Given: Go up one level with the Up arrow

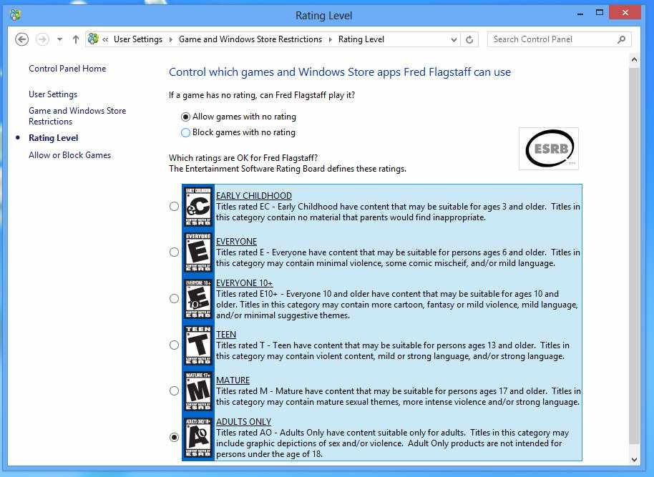Looking at the screenshot, I should pos(76,39).
